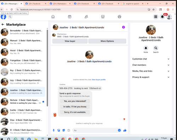
Task: Open Eliza's 4 Beds conversation
Action: point(23,121)
